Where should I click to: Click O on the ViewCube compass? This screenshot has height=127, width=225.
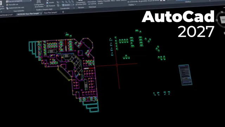click(x=217, y=20)
